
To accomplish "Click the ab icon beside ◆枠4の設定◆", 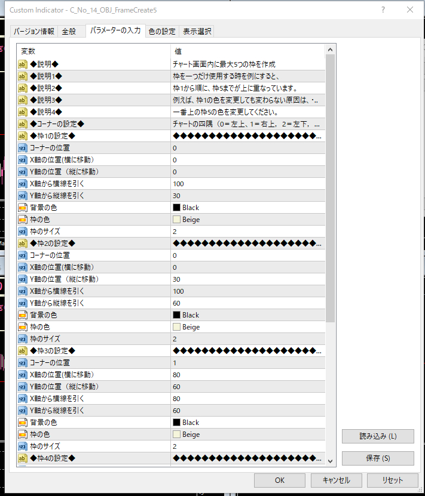I will (x=23, y=458).
